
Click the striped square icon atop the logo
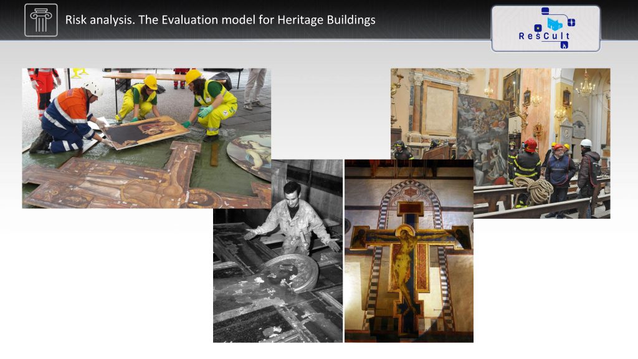pyautogui.click(x=545, y=11)
